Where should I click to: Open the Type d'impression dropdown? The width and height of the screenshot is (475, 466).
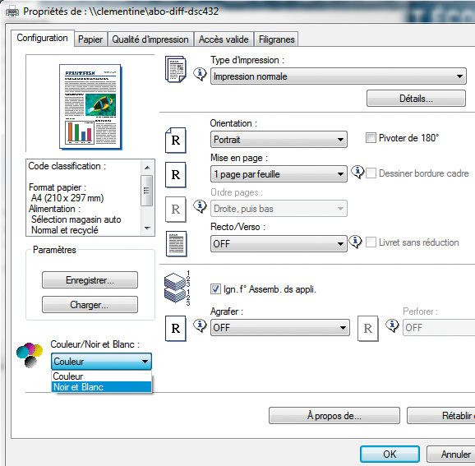coord(338,76)
